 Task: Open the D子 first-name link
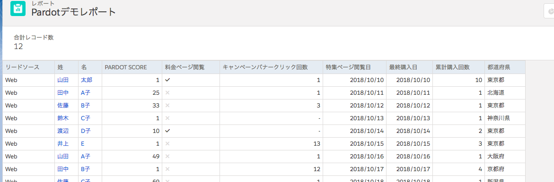click(x=86, y=131)
